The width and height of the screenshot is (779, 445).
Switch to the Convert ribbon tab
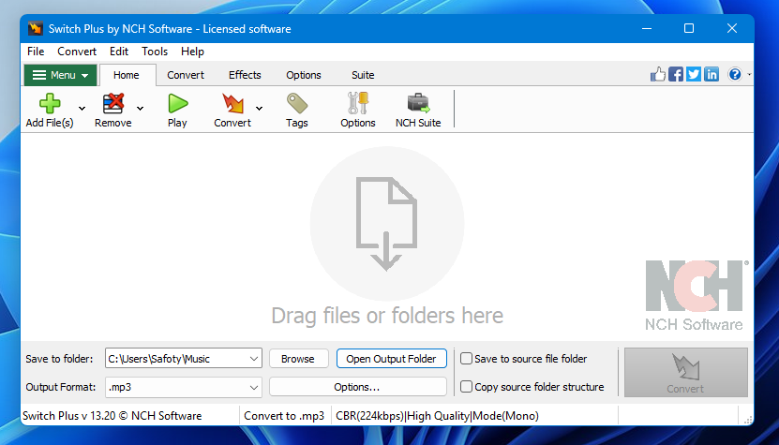click(x=186, y=75)
